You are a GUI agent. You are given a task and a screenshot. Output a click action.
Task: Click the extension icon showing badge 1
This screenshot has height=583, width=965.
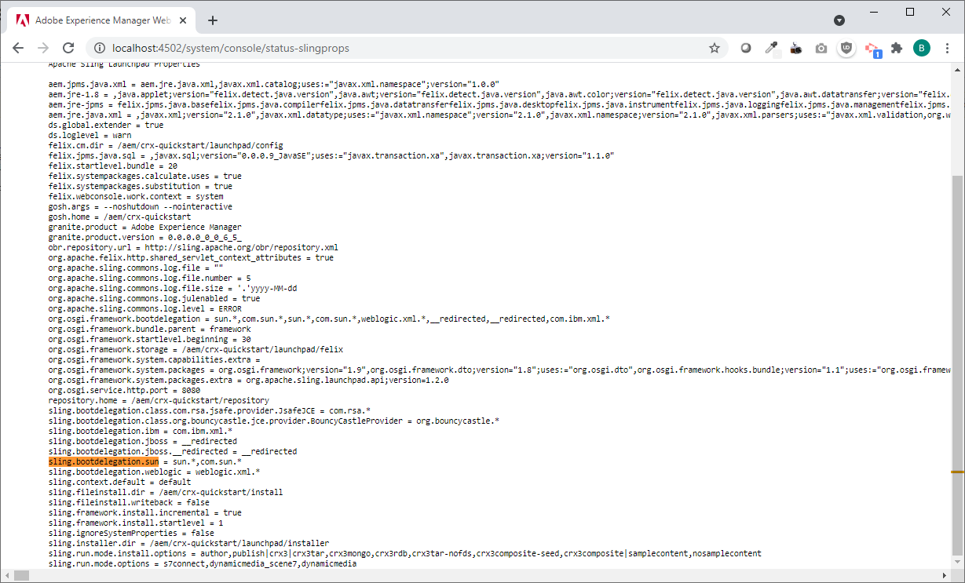tap(872, 48)
